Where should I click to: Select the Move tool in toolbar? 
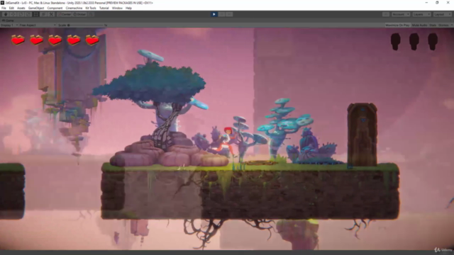pyautogui.click(x=13, y=14)
